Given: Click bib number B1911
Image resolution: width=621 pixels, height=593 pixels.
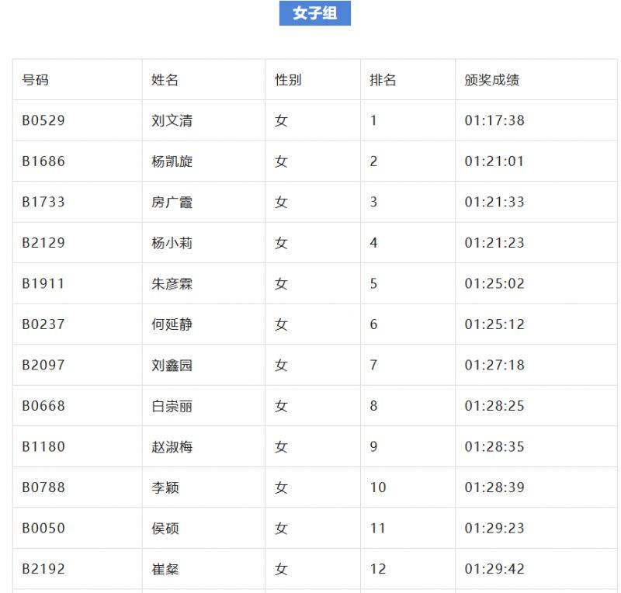Looking at the screenshot, I should [x=43, y=283].
